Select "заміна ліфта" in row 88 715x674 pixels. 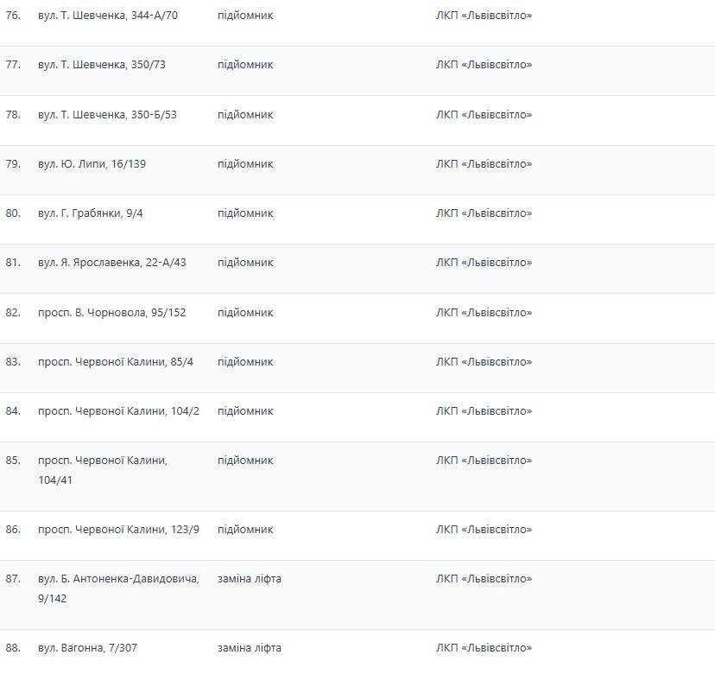coord(250,648)
